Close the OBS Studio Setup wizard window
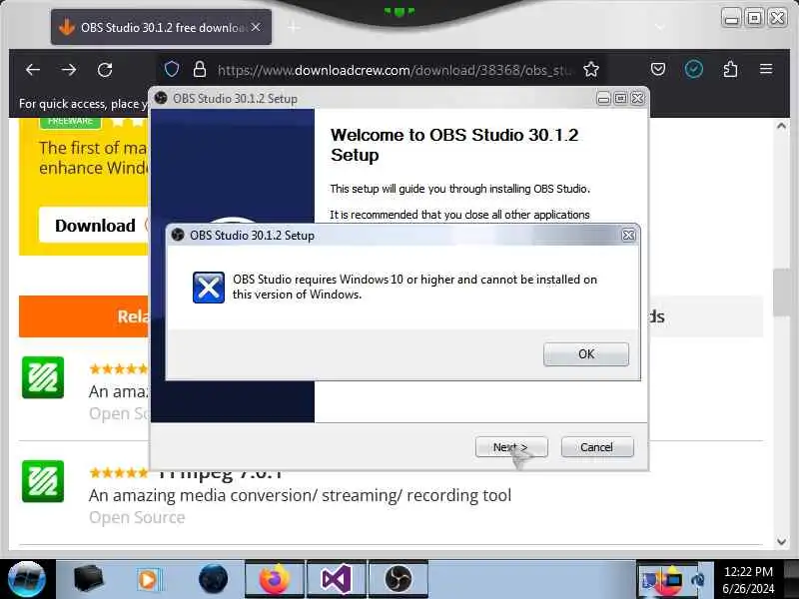This screenshot has height=599, width=799. coord(637,98)
